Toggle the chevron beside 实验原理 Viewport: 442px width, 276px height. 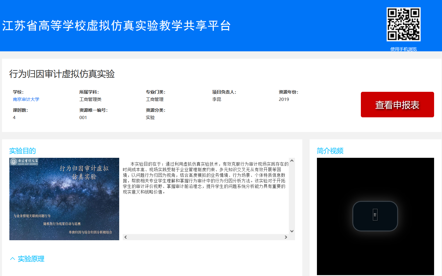pos(12,259)
